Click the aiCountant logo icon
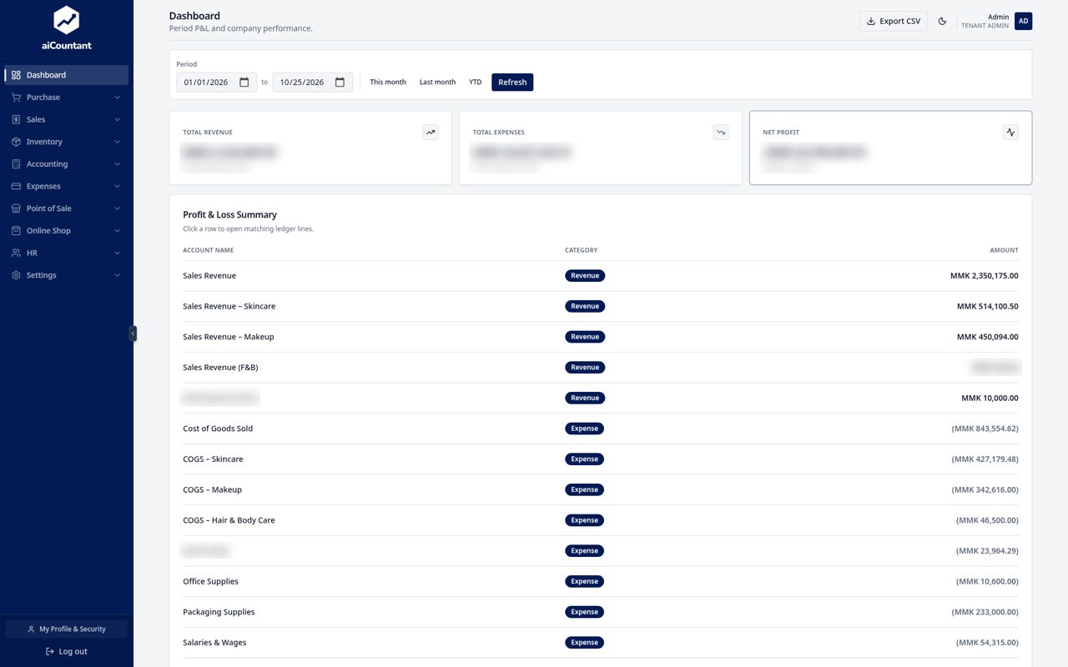The height and width of the screenshot is (667, 1068). (67, 20)
